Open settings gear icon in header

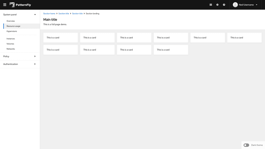(x=217, y=5)
